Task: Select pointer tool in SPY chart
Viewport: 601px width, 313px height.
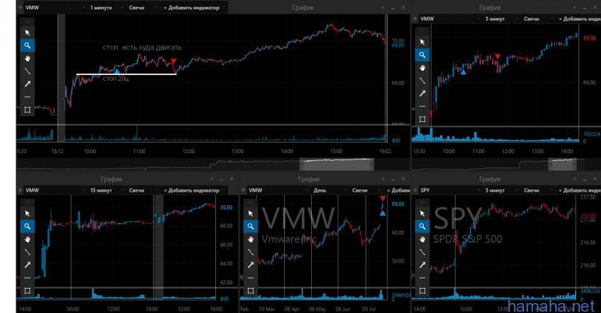Action: (422, 214)
